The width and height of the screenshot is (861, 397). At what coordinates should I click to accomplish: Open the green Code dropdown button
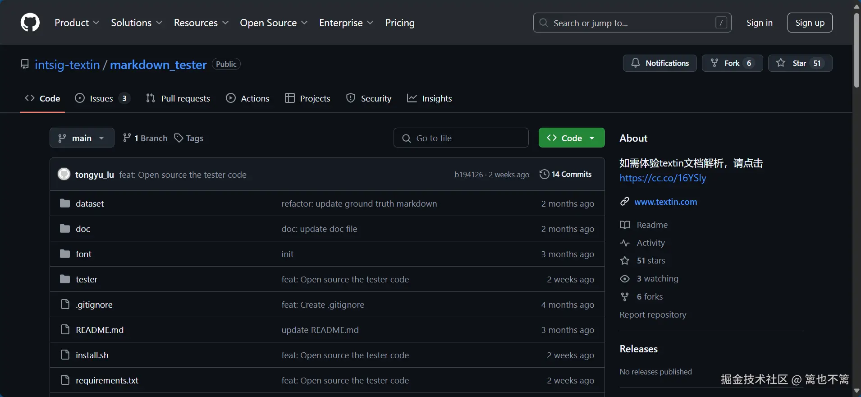pos(572,138)
